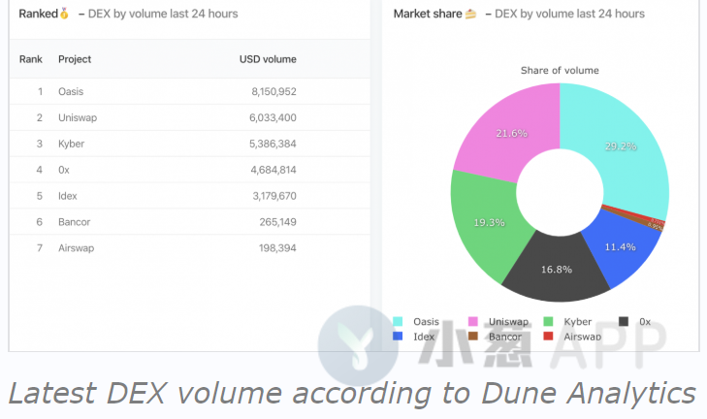Select the Kyber project row name
Viewport: 707px width, 419px height.
click(71, 144)
